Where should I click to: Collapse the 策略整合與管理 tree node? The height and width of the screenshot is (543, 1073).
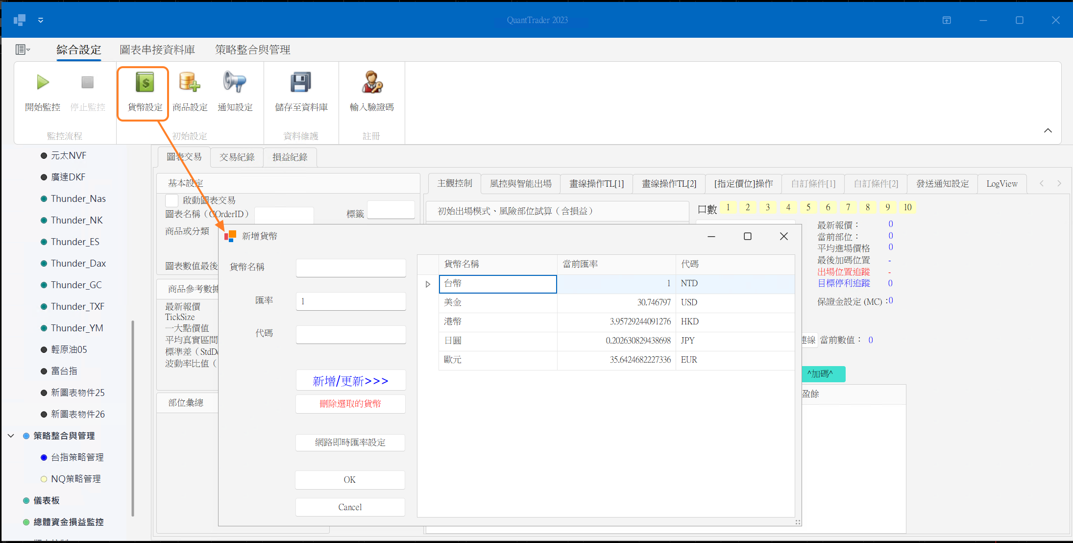[11, 436]
